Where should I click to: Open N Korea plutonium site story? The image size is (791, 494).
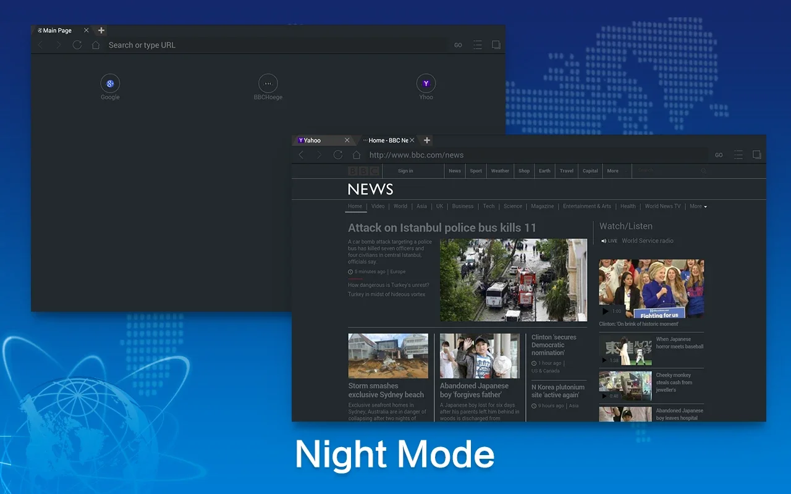558,391
